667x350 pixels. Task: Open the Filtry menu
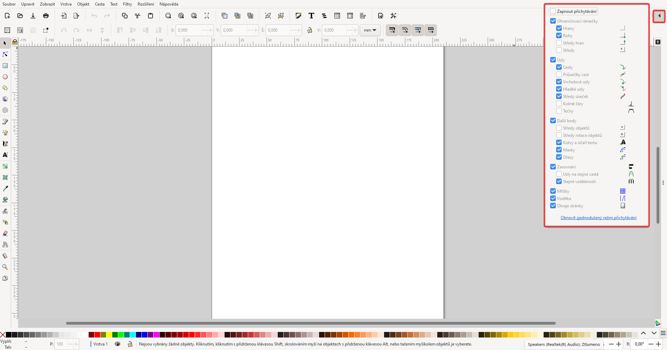(x=127, y=4)
